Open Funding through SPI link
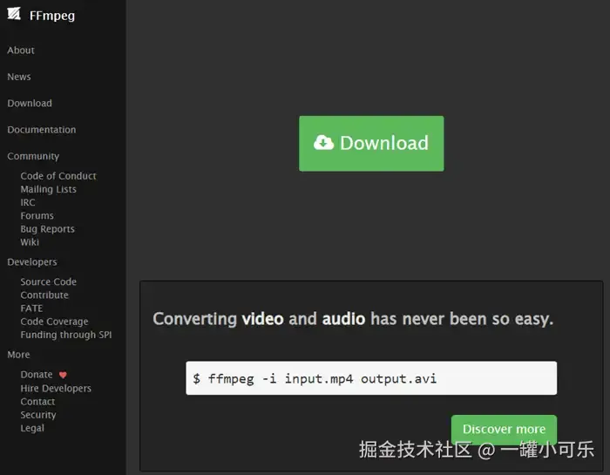The width and height of the screenshot is (610, 475). pos(66,335)
